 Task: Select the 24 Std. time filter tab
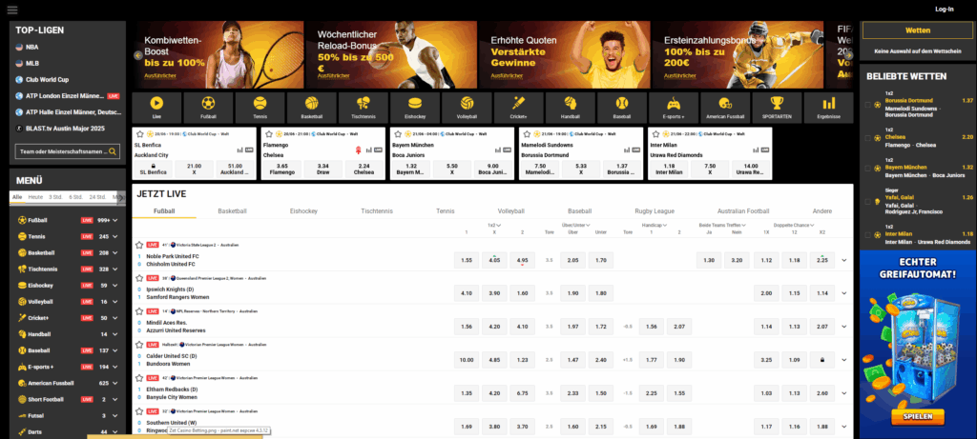tap(97, 196)
